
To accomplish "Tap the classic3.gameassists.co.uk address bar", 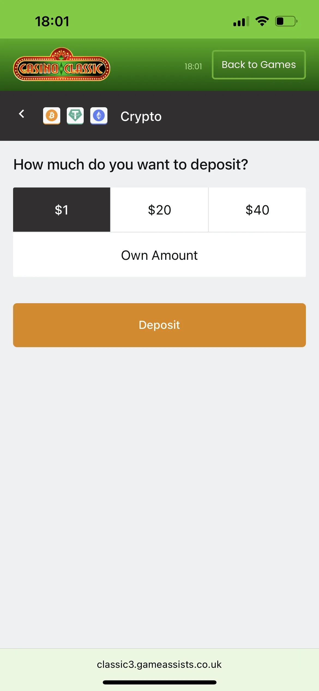I will pos(159,664).
